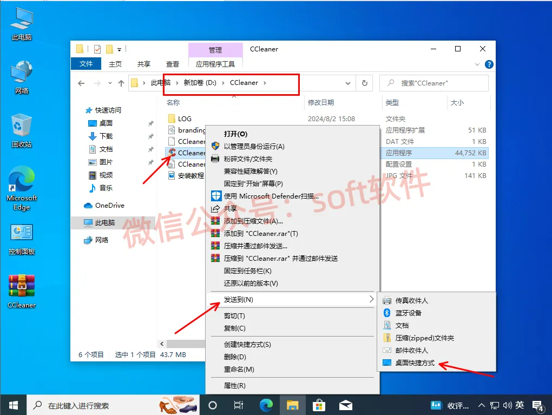Image resolution: width=552 pixels, height=415 pixels.
Task: Click the Explorer help question mark icon
Action: (489, 64)
